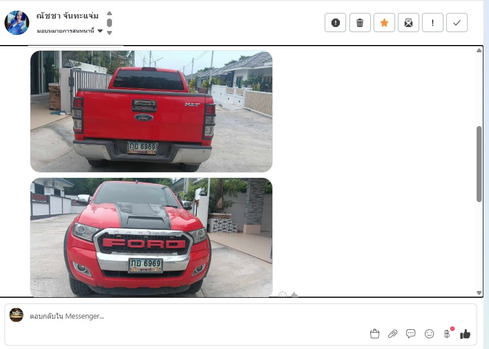Mark conversation done with checkmark button
The height and width of the screenshot is (349, 489).
(x=456, y=23)
